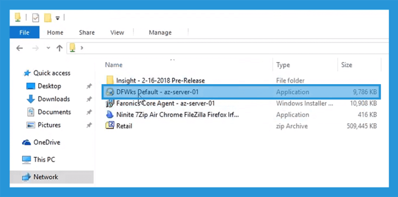Screen dimensions: 398x197
Task: Click the Back navigation arrow
Action: (19, 48)
